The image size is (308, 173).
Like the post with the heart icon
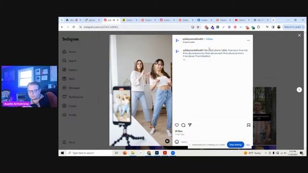(x=177, y=125)
